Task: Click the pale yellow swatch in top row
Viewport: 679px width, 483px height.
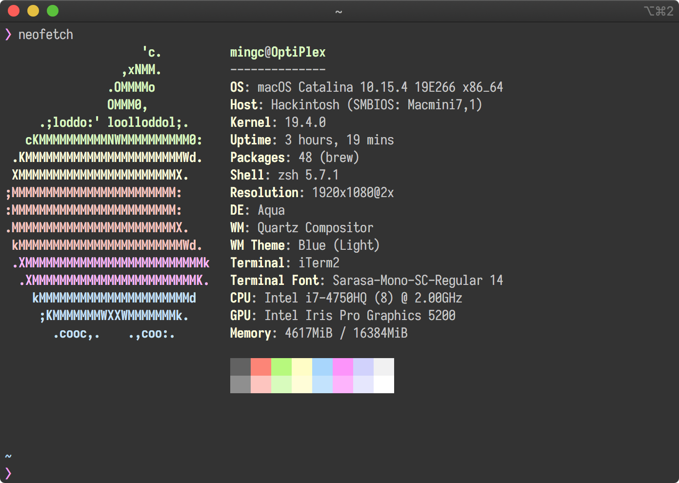Action: click(302, 367)
